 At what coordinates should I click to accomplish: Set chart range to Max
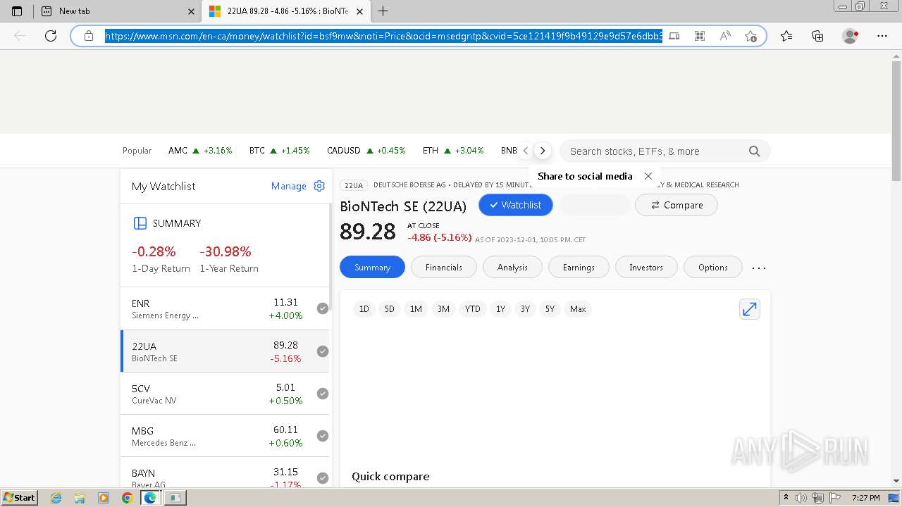point(578,309)
